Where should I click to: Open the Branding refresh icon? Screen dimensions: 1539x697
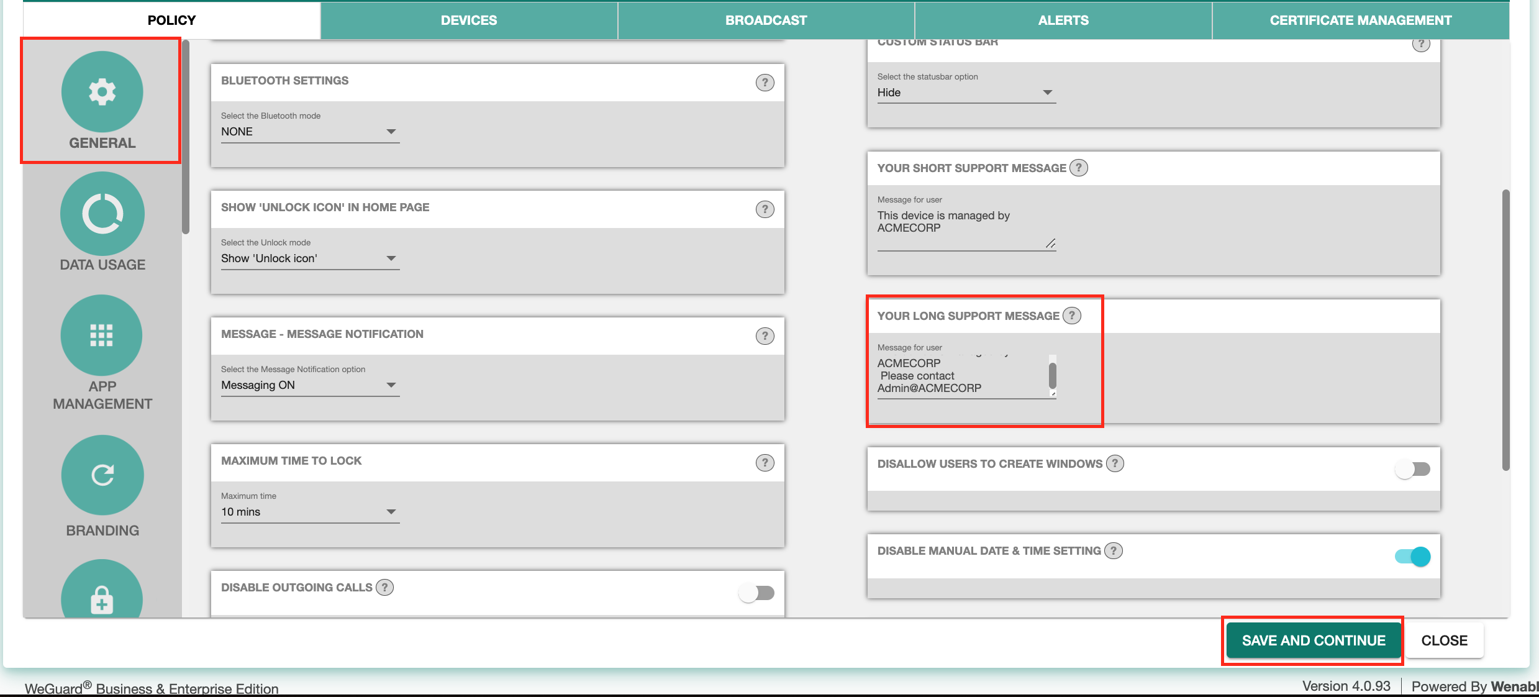(x=102, y=475)
